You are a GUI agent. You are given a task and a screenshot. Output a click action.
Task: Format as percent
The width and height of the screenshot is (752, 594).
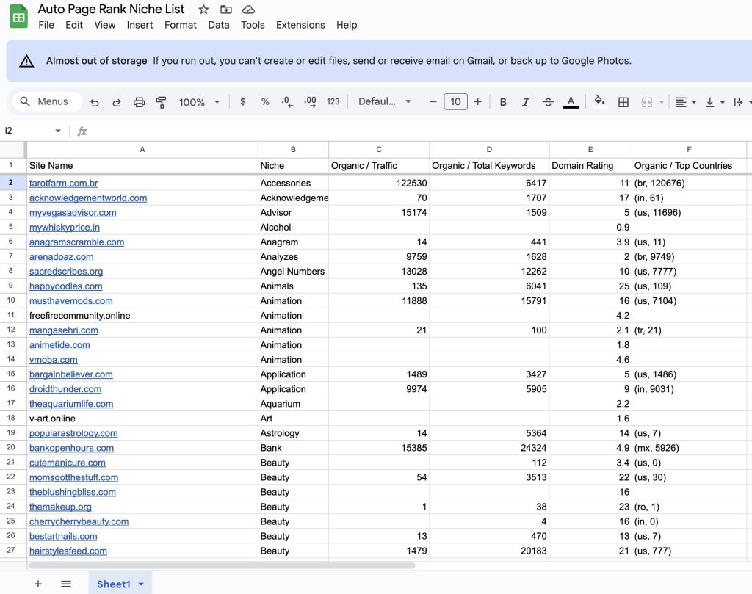coord(264,101)
